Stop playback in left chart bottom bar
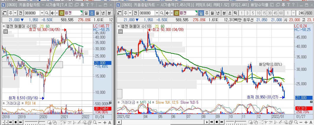The width and height of the screenshot is (314, 125). click(x=15, y=122)
